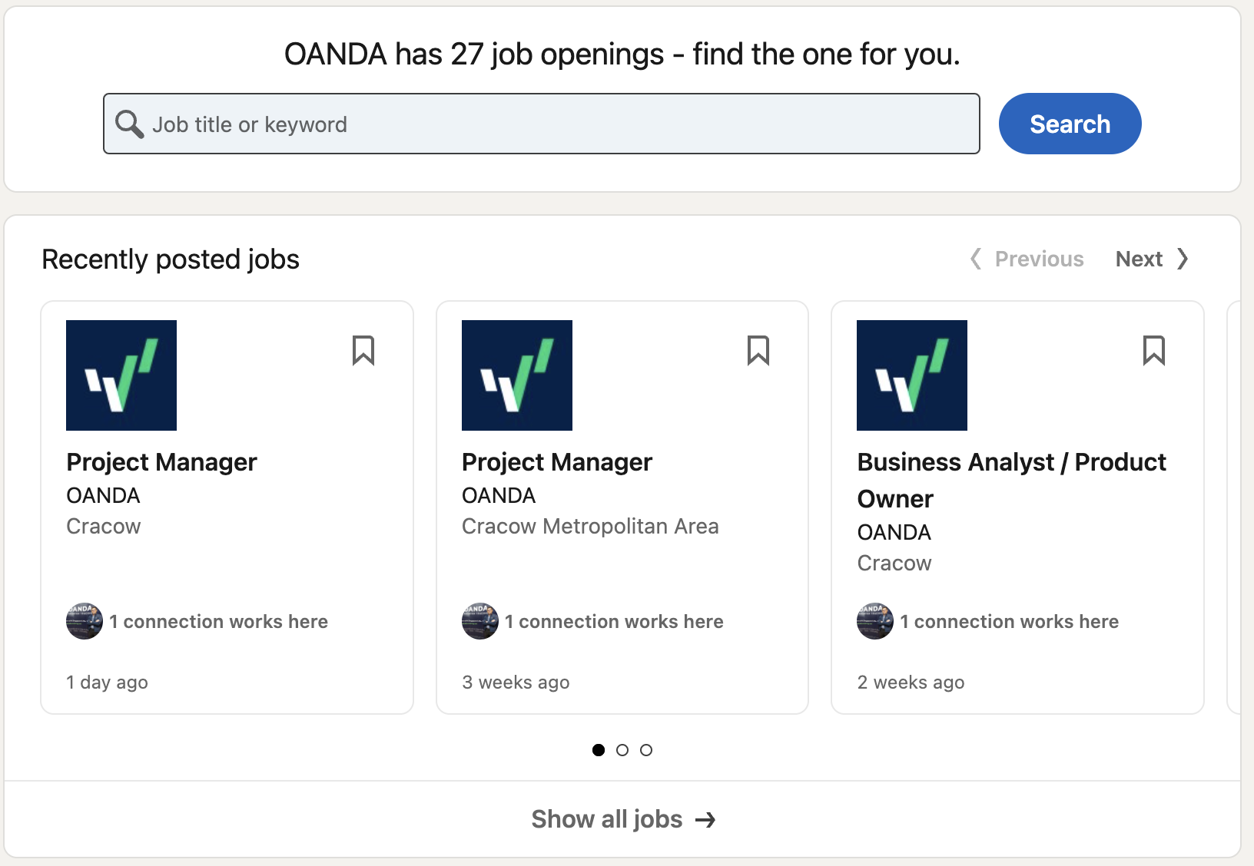Click '1 connection works here' on Business Analyst card
This screenshot has height=866, width=1254.
(1009, 622)
